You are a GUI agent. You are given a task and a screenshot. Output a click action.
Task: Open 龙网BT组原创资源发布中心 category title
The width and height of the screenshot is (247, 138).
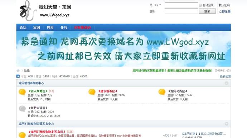(x=36, y=124)
